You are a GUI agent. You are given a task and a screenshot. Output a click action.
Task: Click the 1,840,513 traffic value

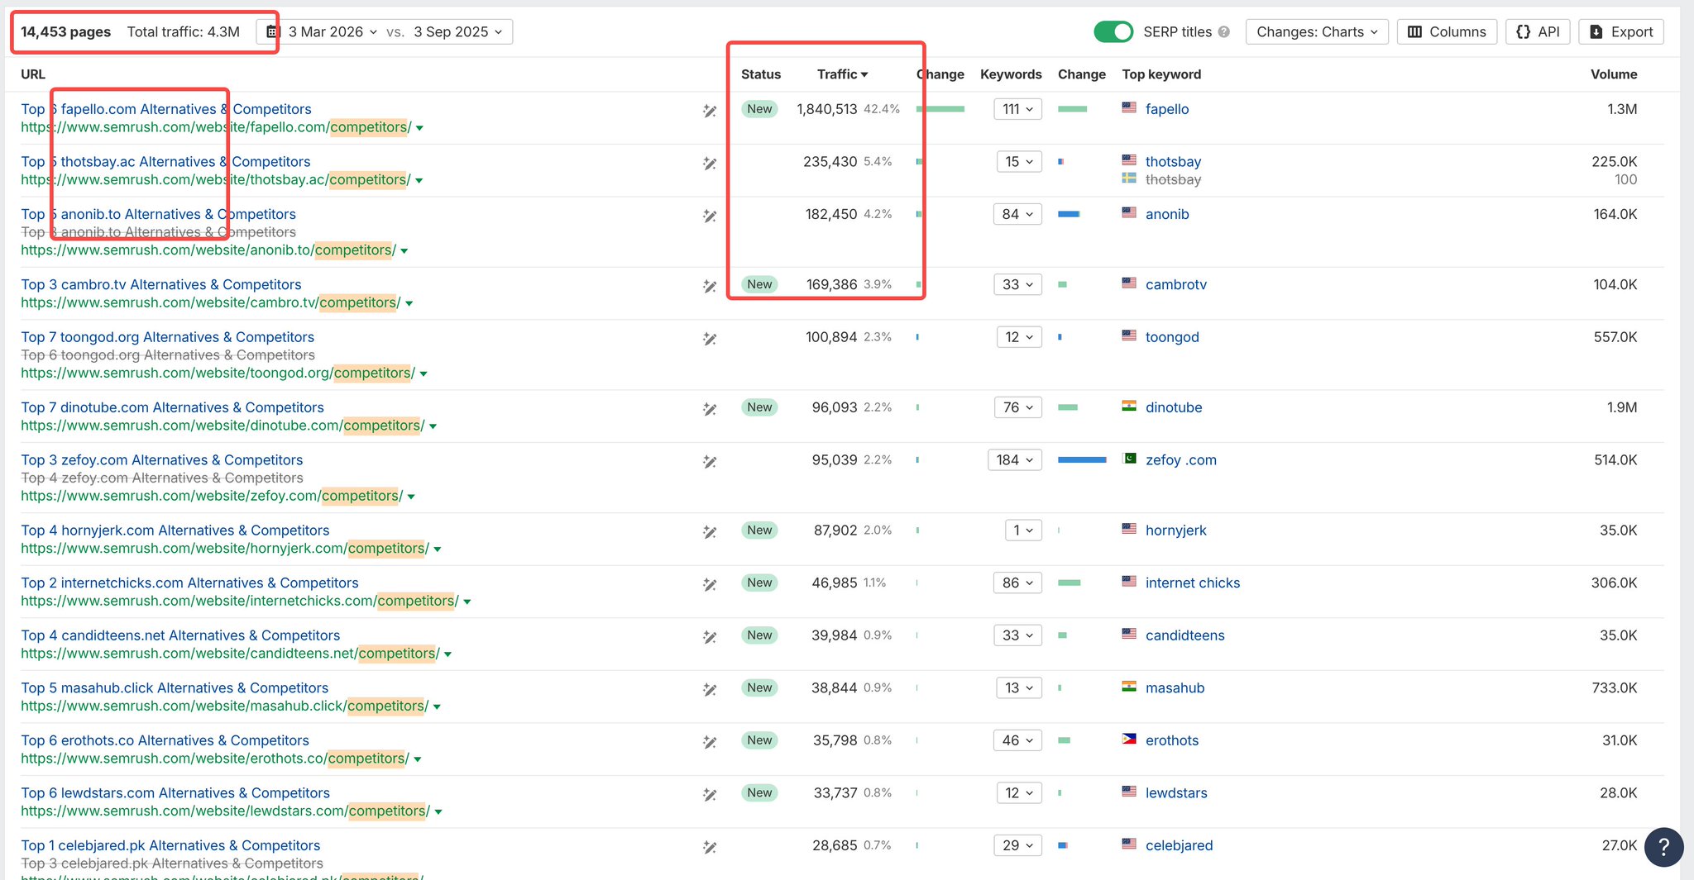[826, 109]
